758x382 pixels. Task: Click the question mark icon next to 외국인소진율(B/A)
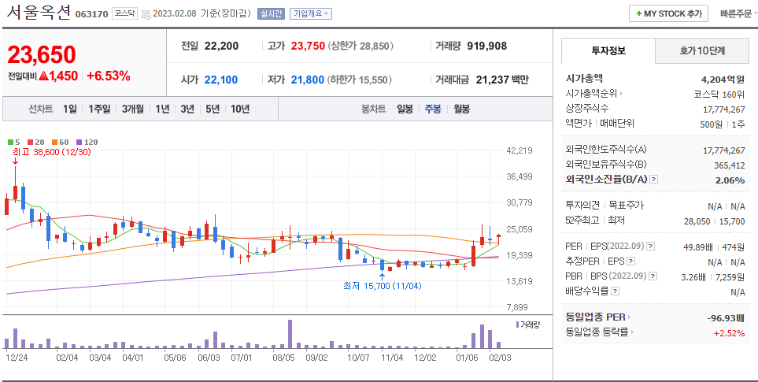[653, 180]
